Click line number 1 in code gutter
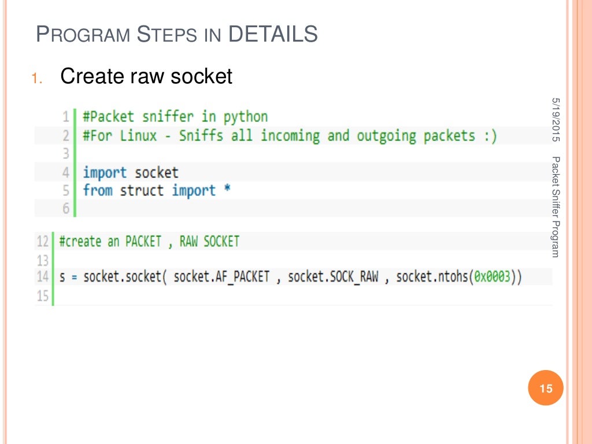The height and width of the screenshot is (444, 592). (66, 117)
